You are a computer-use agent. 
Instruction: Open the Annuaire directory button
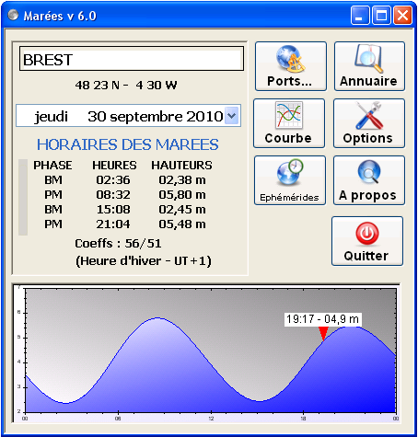(x=369, y=66)
